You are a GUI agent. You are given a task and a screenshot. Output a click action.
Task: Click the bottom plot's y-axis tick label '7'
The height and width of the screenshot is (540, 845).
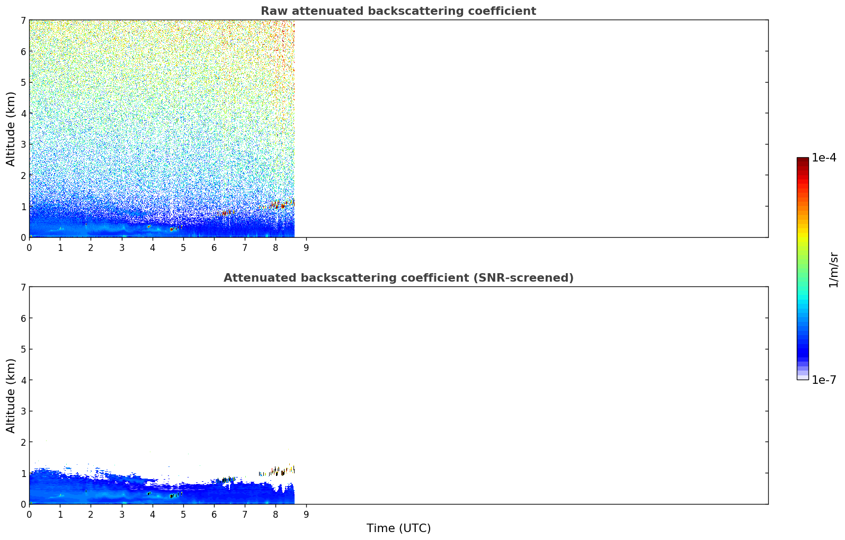(x=23, y=287)
